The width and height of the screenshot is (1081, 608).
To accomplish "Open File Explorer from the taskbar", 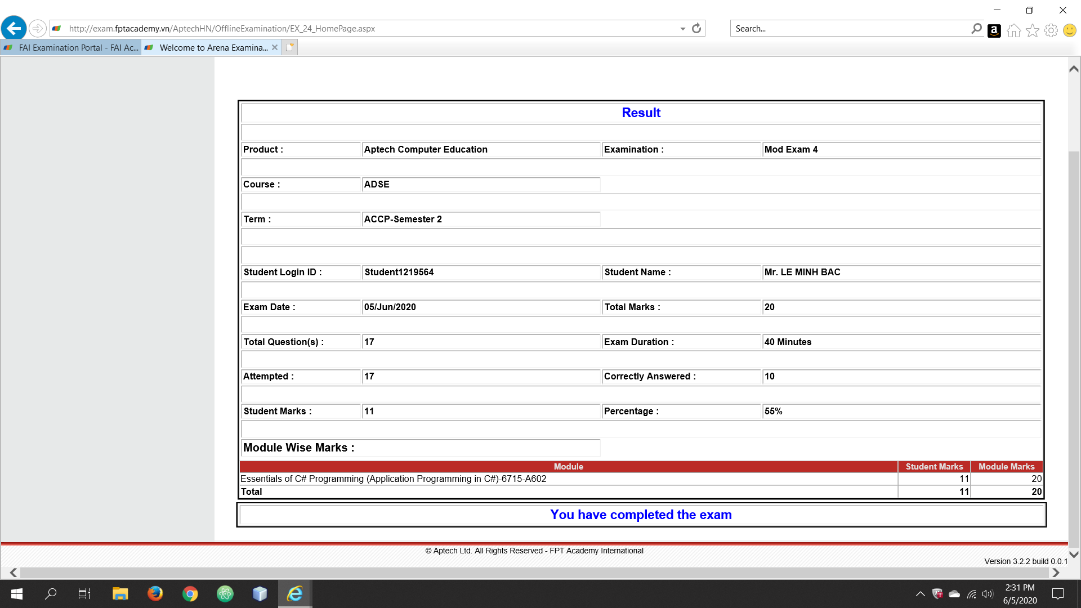I will (120, 594).
